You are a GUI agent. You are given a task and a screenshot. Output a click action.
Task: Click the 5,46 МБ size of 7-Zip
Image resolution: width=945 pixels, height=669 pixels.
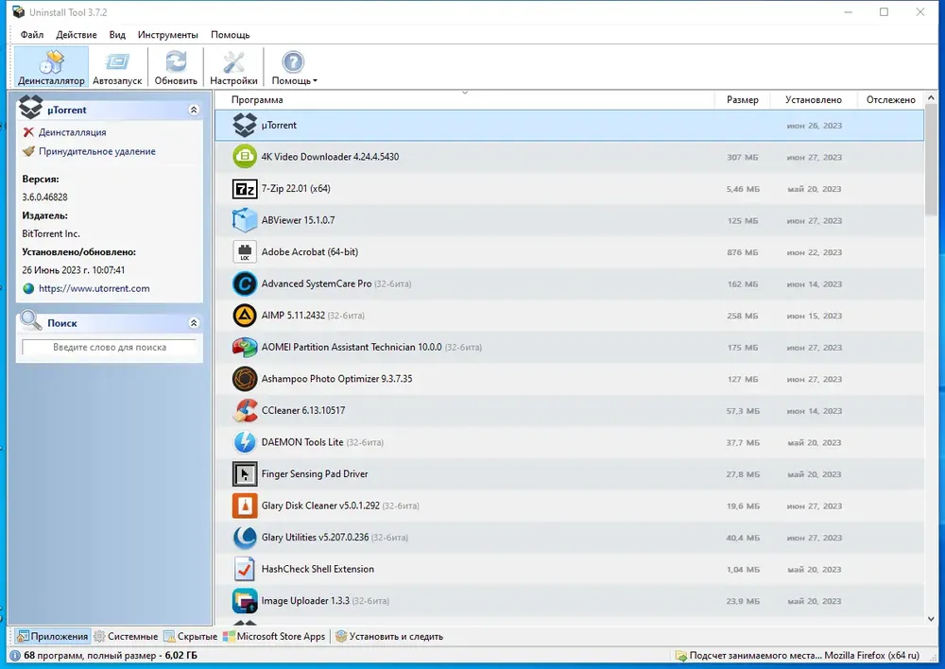point(743,189)
